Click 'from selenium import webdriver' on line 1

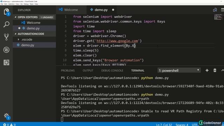103,17
